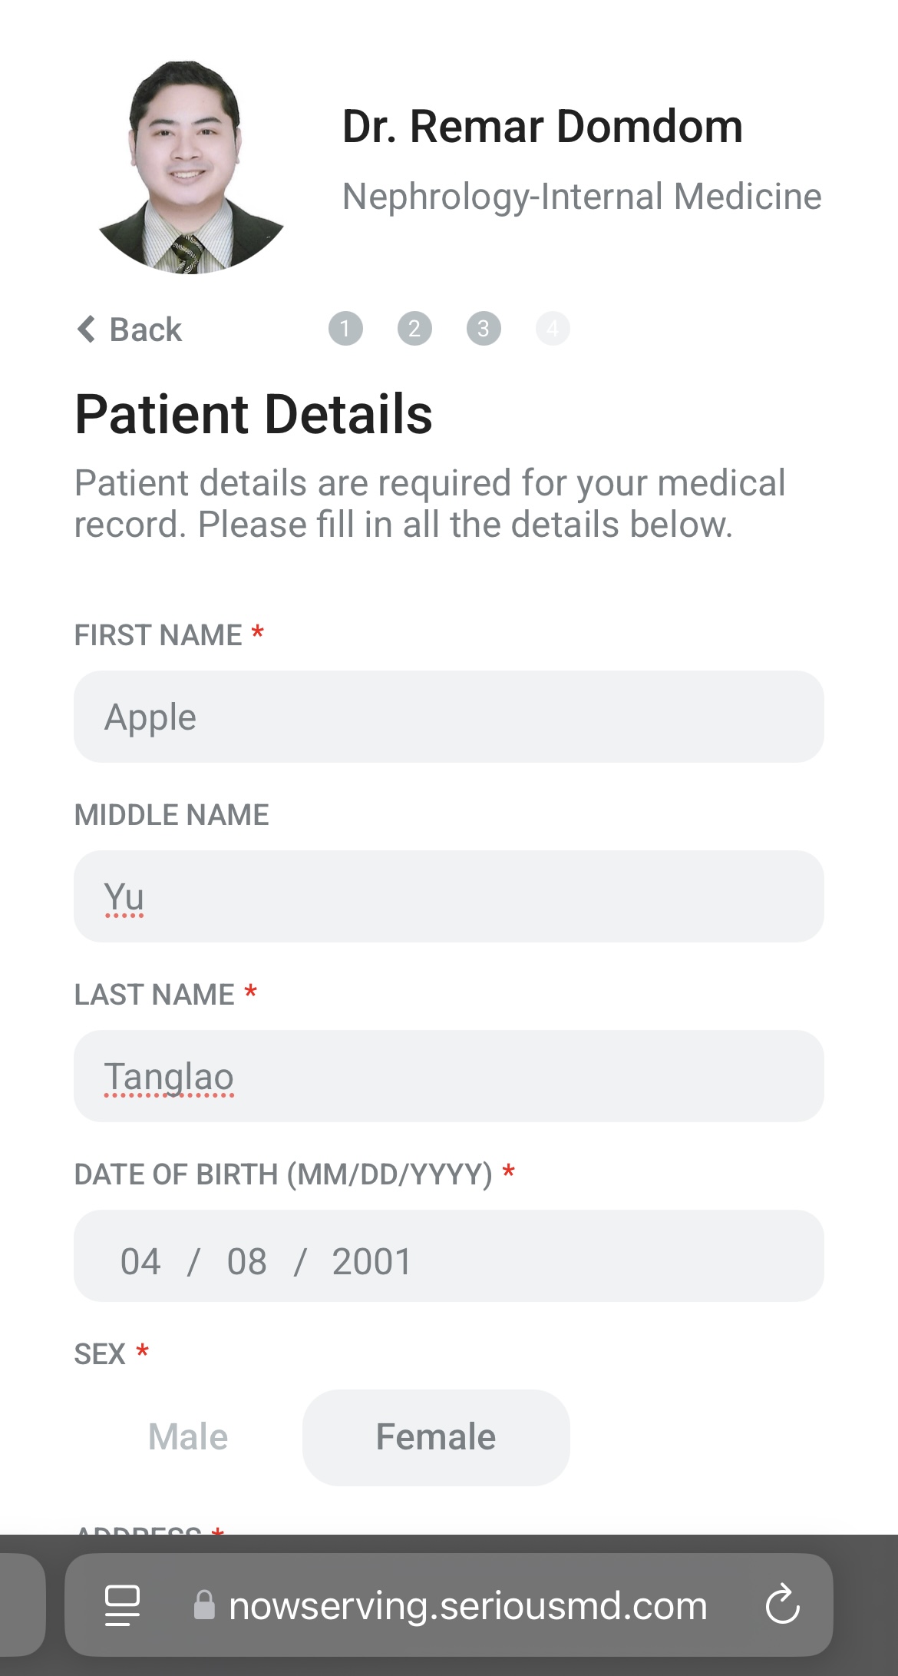Tap the Back chevron arrow icon
The height and width of the screenshot is (1676, 898).
click(x=87, y=329)
